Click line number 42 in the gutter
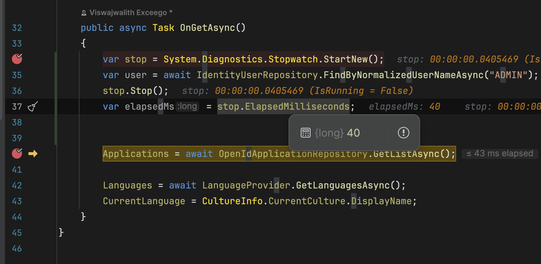The height and width of the screenshot is (264, 541). (x=17, y=186)
